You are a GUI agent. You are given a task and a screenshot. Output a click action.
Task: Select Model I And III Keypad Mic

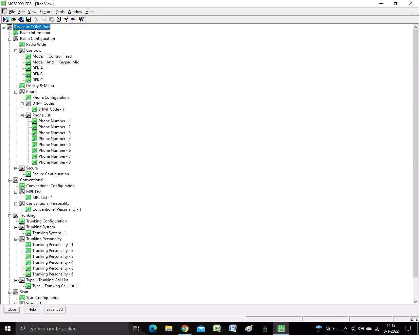[56, 62]
